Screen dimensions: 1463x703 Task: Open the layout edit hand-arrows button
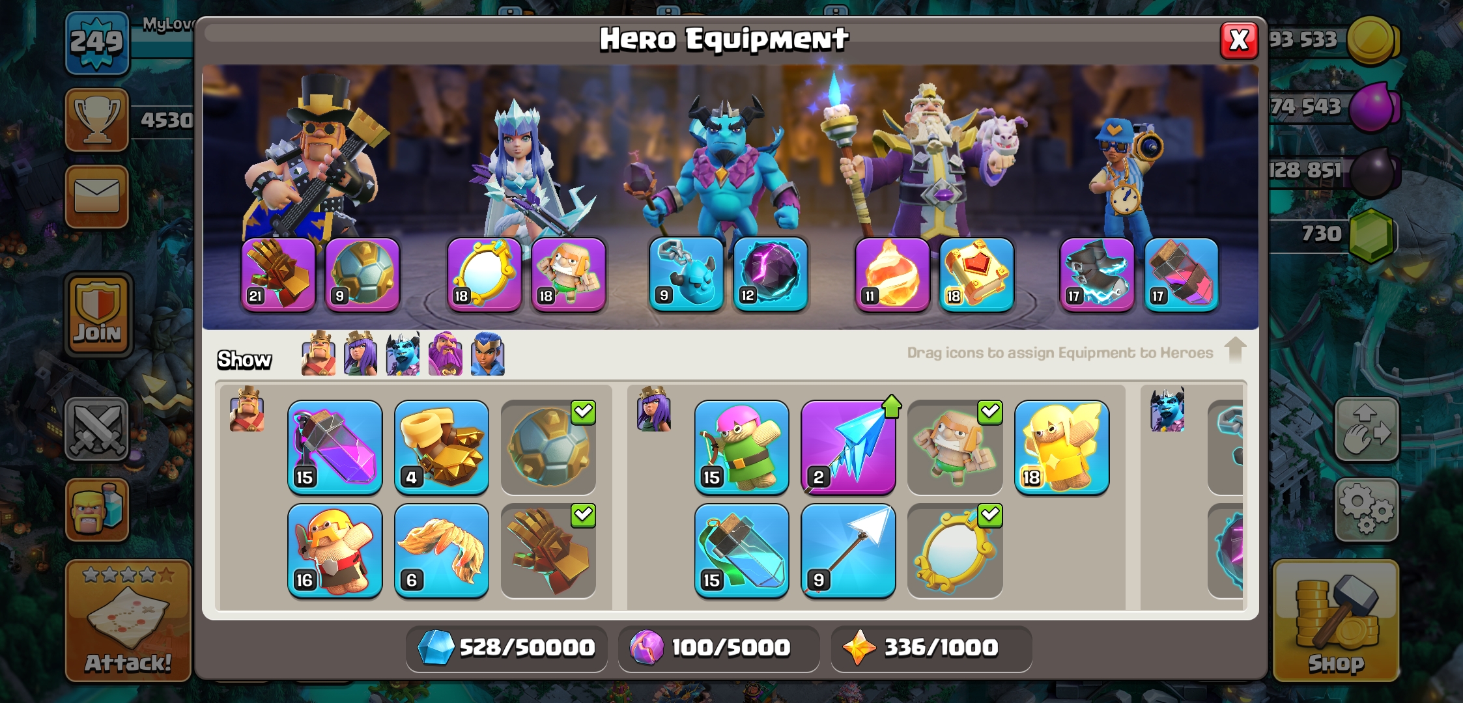pyautogui.click(x=1366, y=430)
